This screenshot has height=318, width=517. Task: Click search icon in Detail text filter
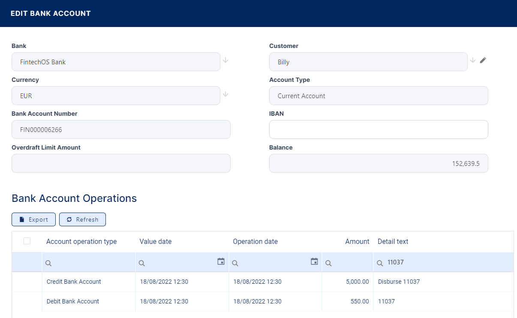(x=379, y=263)
